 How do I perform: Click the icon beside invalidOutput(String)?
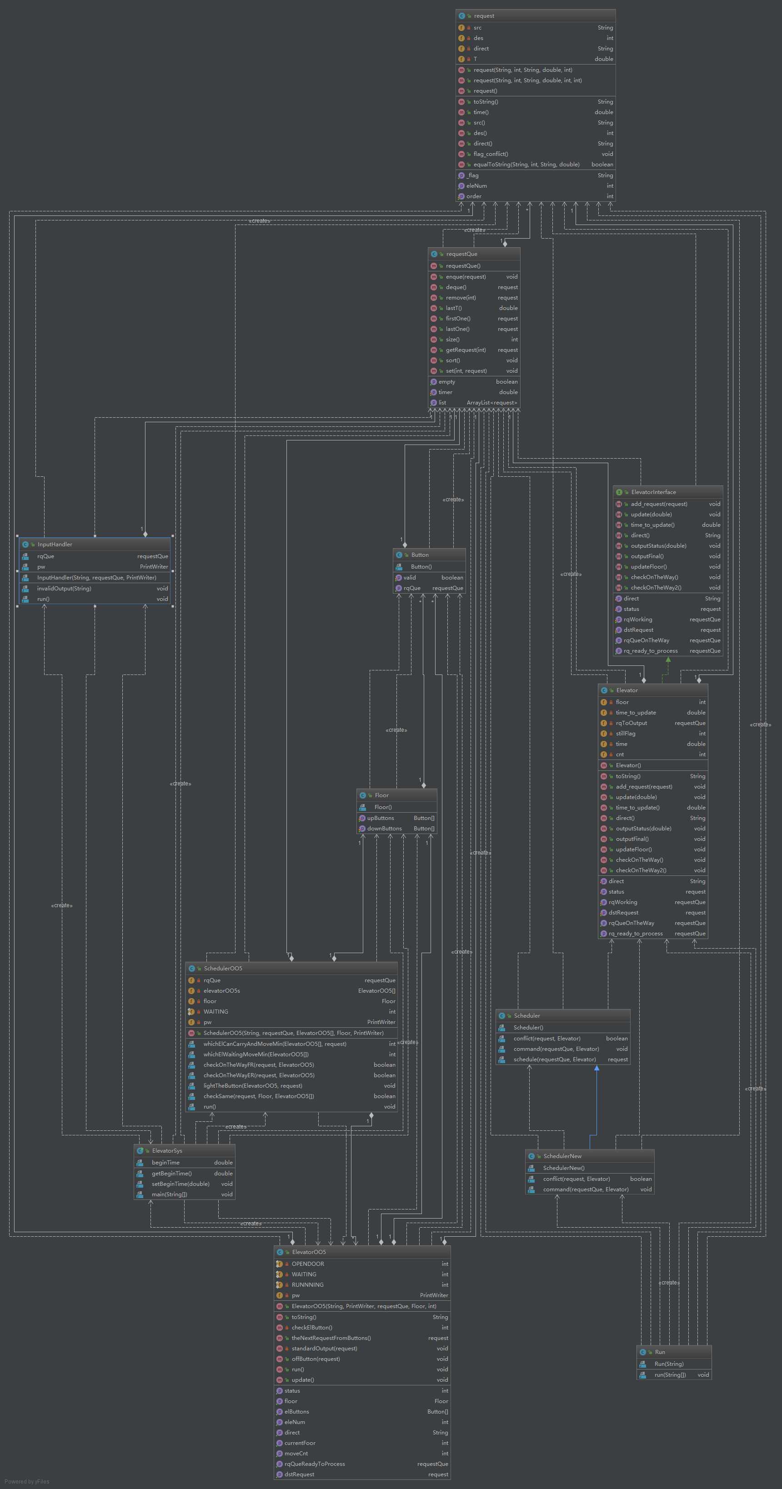click(25, 589)
